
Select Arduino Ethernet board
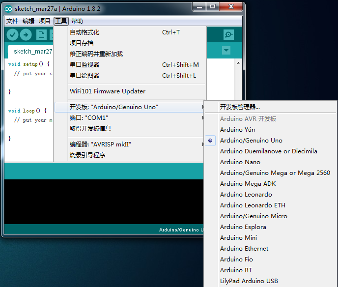(x=271, y=249)
